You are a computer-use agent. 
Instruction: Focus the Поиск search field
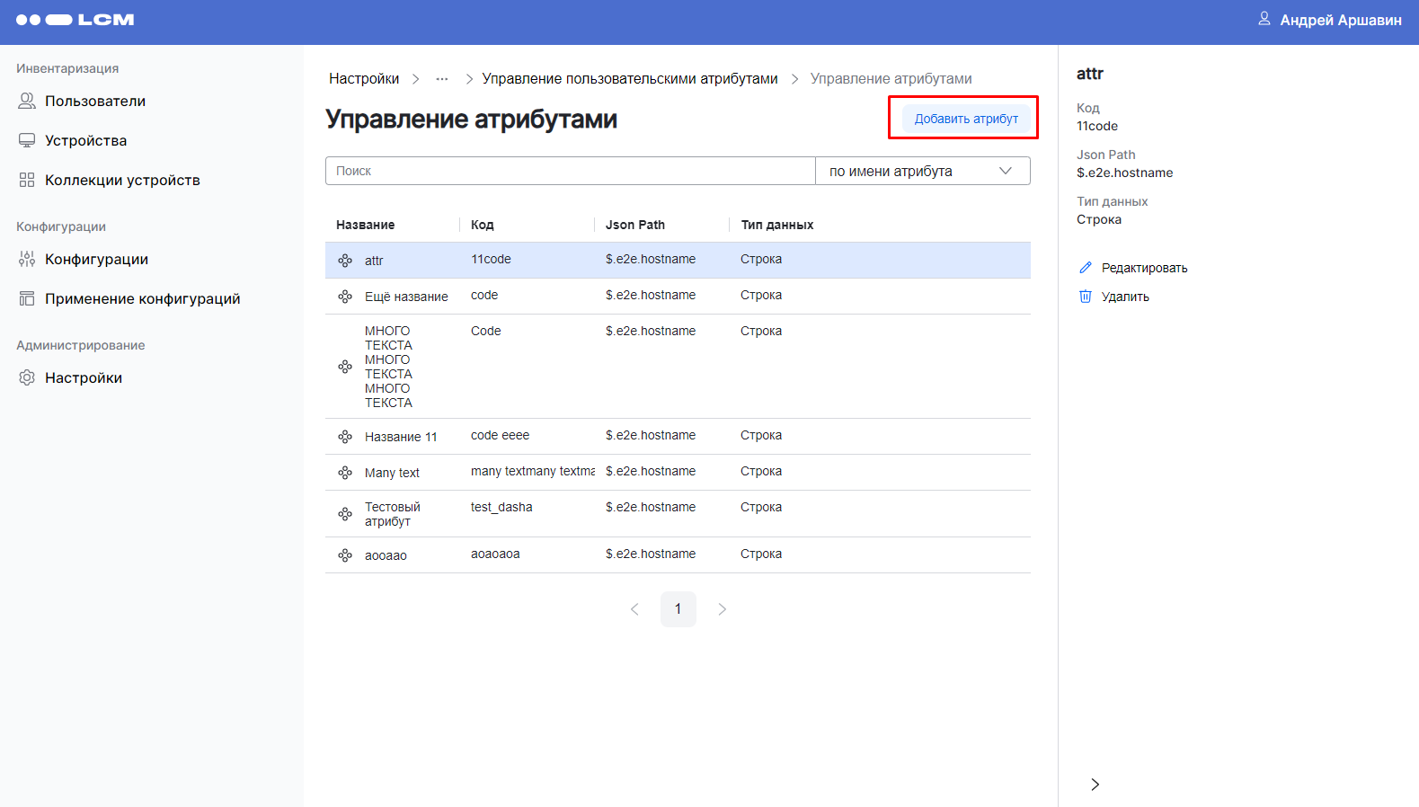(570, 171)
